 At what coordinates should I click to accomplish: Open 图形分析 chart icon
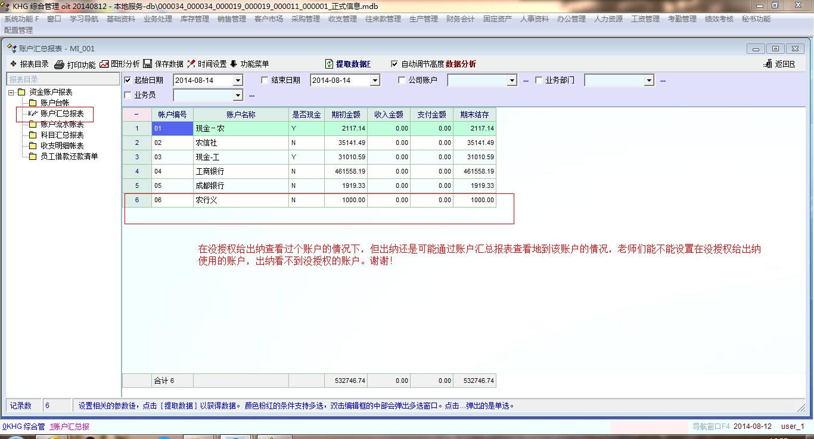click(x=104, y=64)
